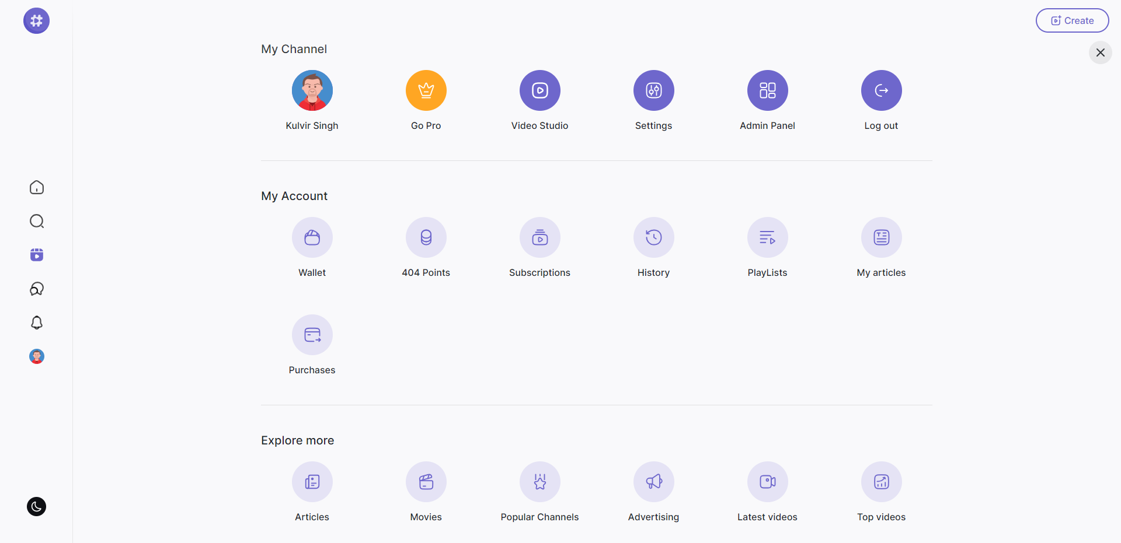The width and height of the screenshot is (1121, 543).
Task: Browse Popular Channels
Action: pyautogui.click(x=539, y=482)
